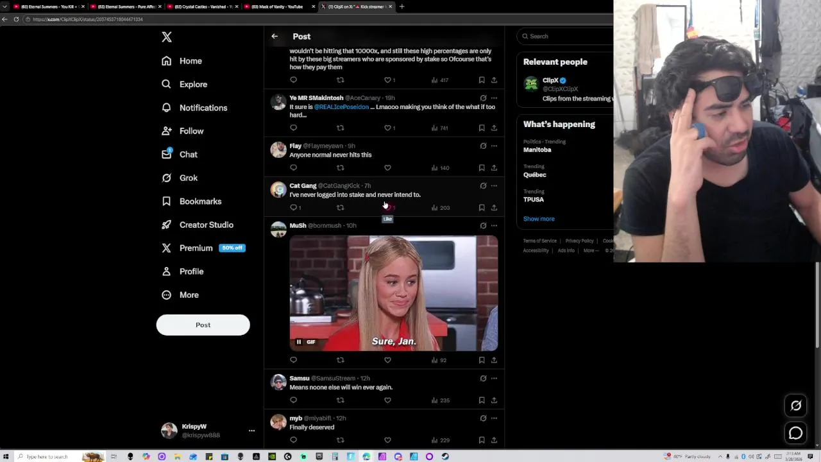The width and height of the screenshot is (821, 462).
Task: Go back using the Post arrow
Action: pyautogui.click(x=275, y=37)
